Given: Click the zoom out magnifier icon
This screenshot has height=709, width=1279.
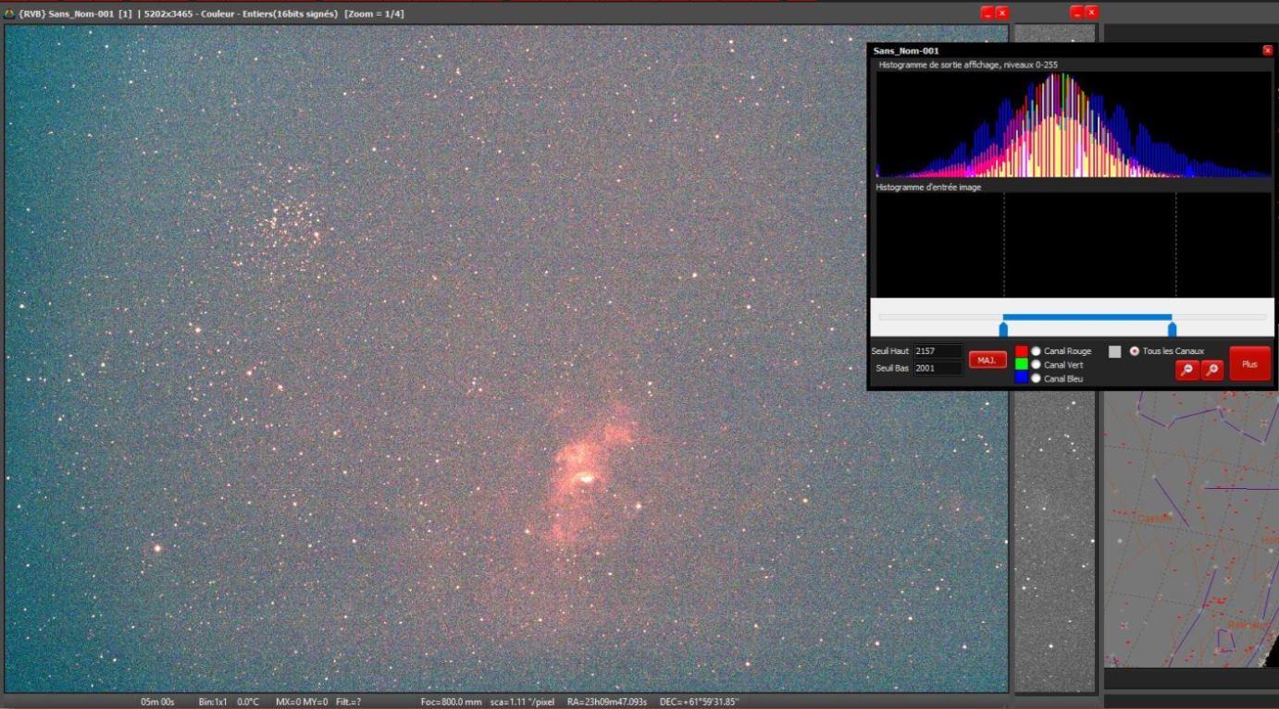Looking at the screenshot, I should coord(1186,370).
